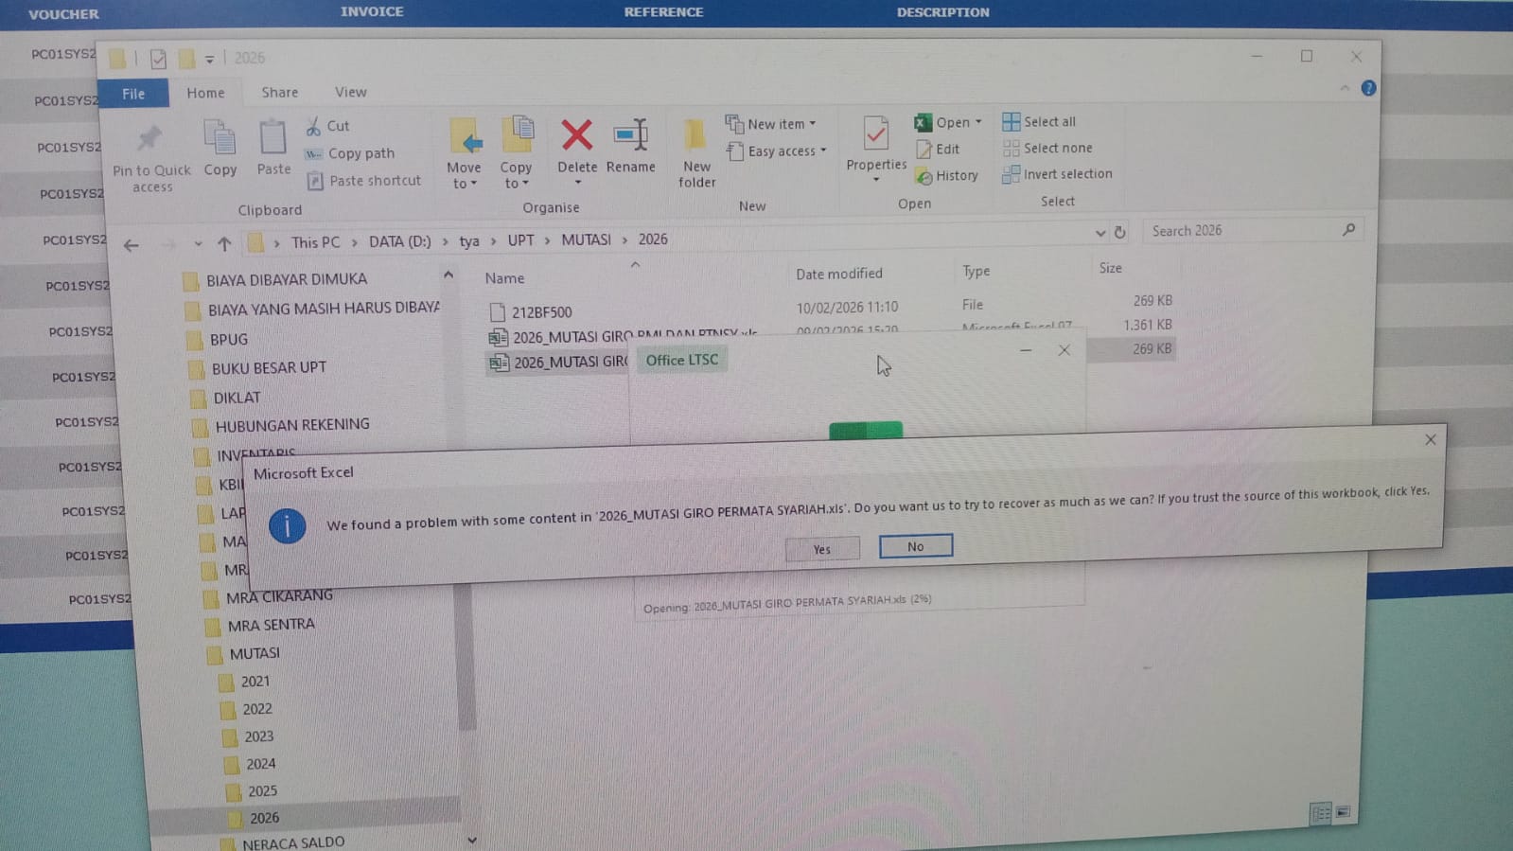Click No in the Microsoft Excel dialog
1513x851 pixels.
[915, 546]
